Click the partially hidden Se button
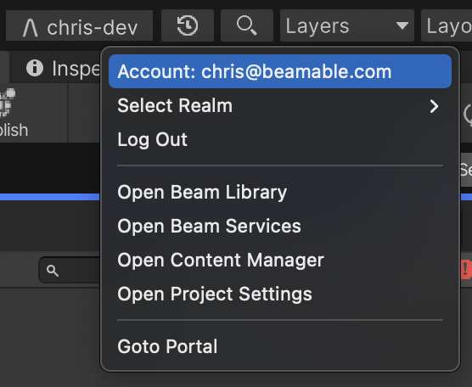This screenshot has height=387, width=472. 466,170
